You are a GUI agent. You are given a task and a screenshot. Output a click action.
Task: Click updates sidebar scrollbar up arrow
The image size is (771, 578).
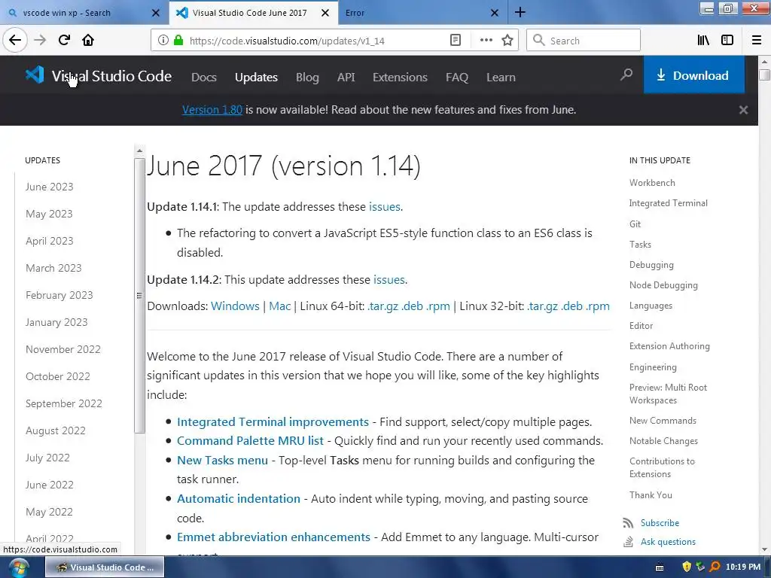(139, 151)
